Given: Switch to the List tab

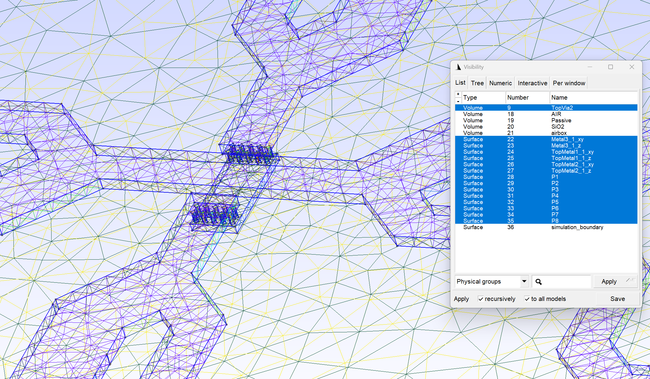Looking at the screenshot, I should (460, 83).
